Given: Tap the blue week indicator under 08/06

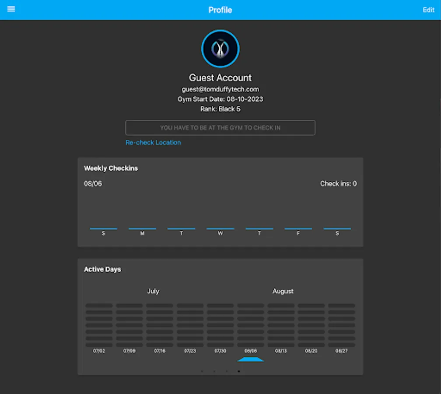Looking at the screenshot, I should (250, 359).
